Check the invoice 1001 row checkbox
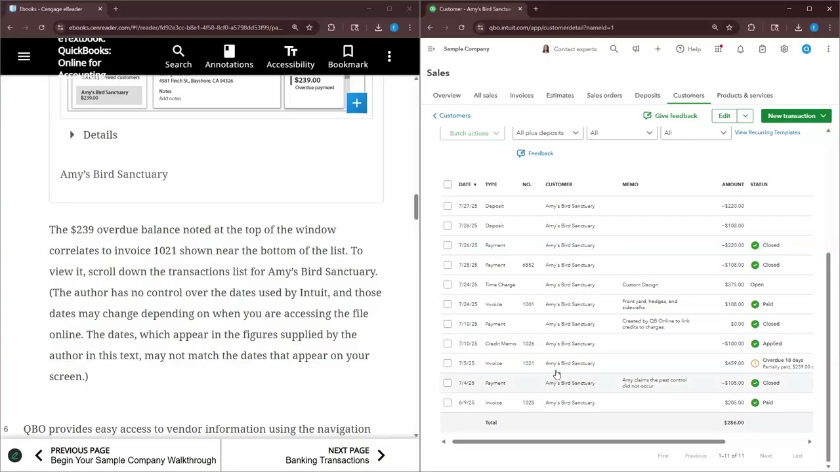Viewport: 840px width, 472px height. click(448, 304)
